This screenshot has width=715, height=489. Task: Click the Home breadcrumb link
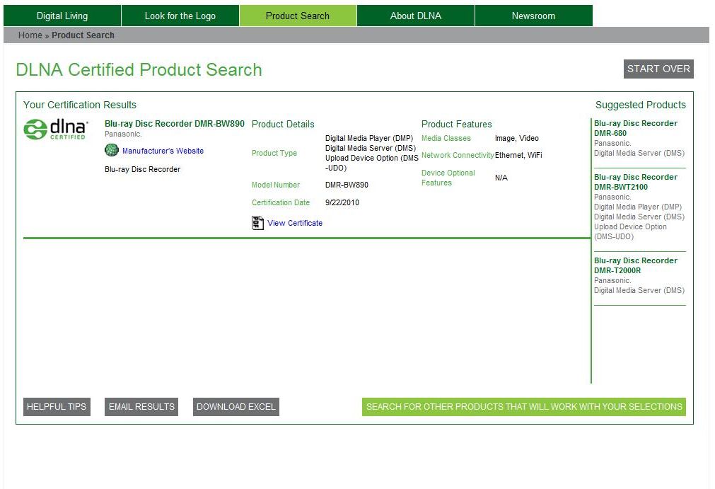point(30,35)
